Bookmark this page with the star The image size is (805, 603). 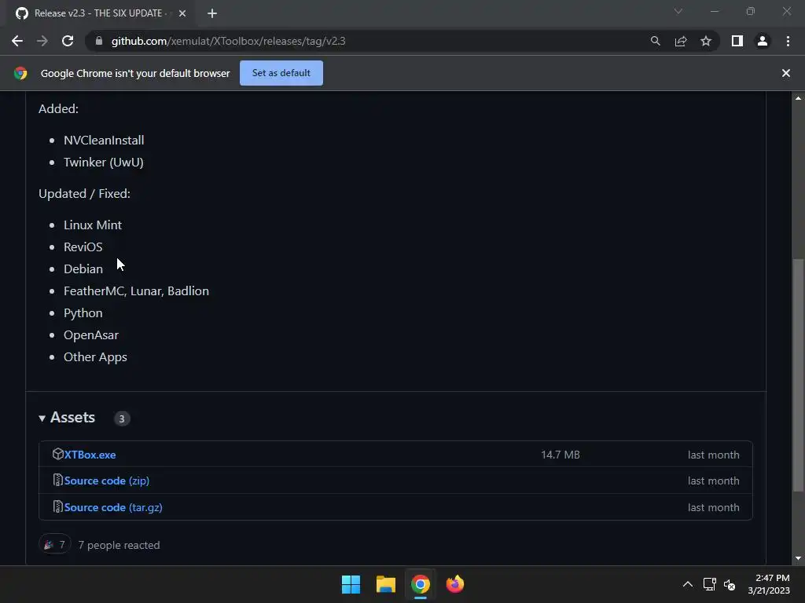(706, 41)
